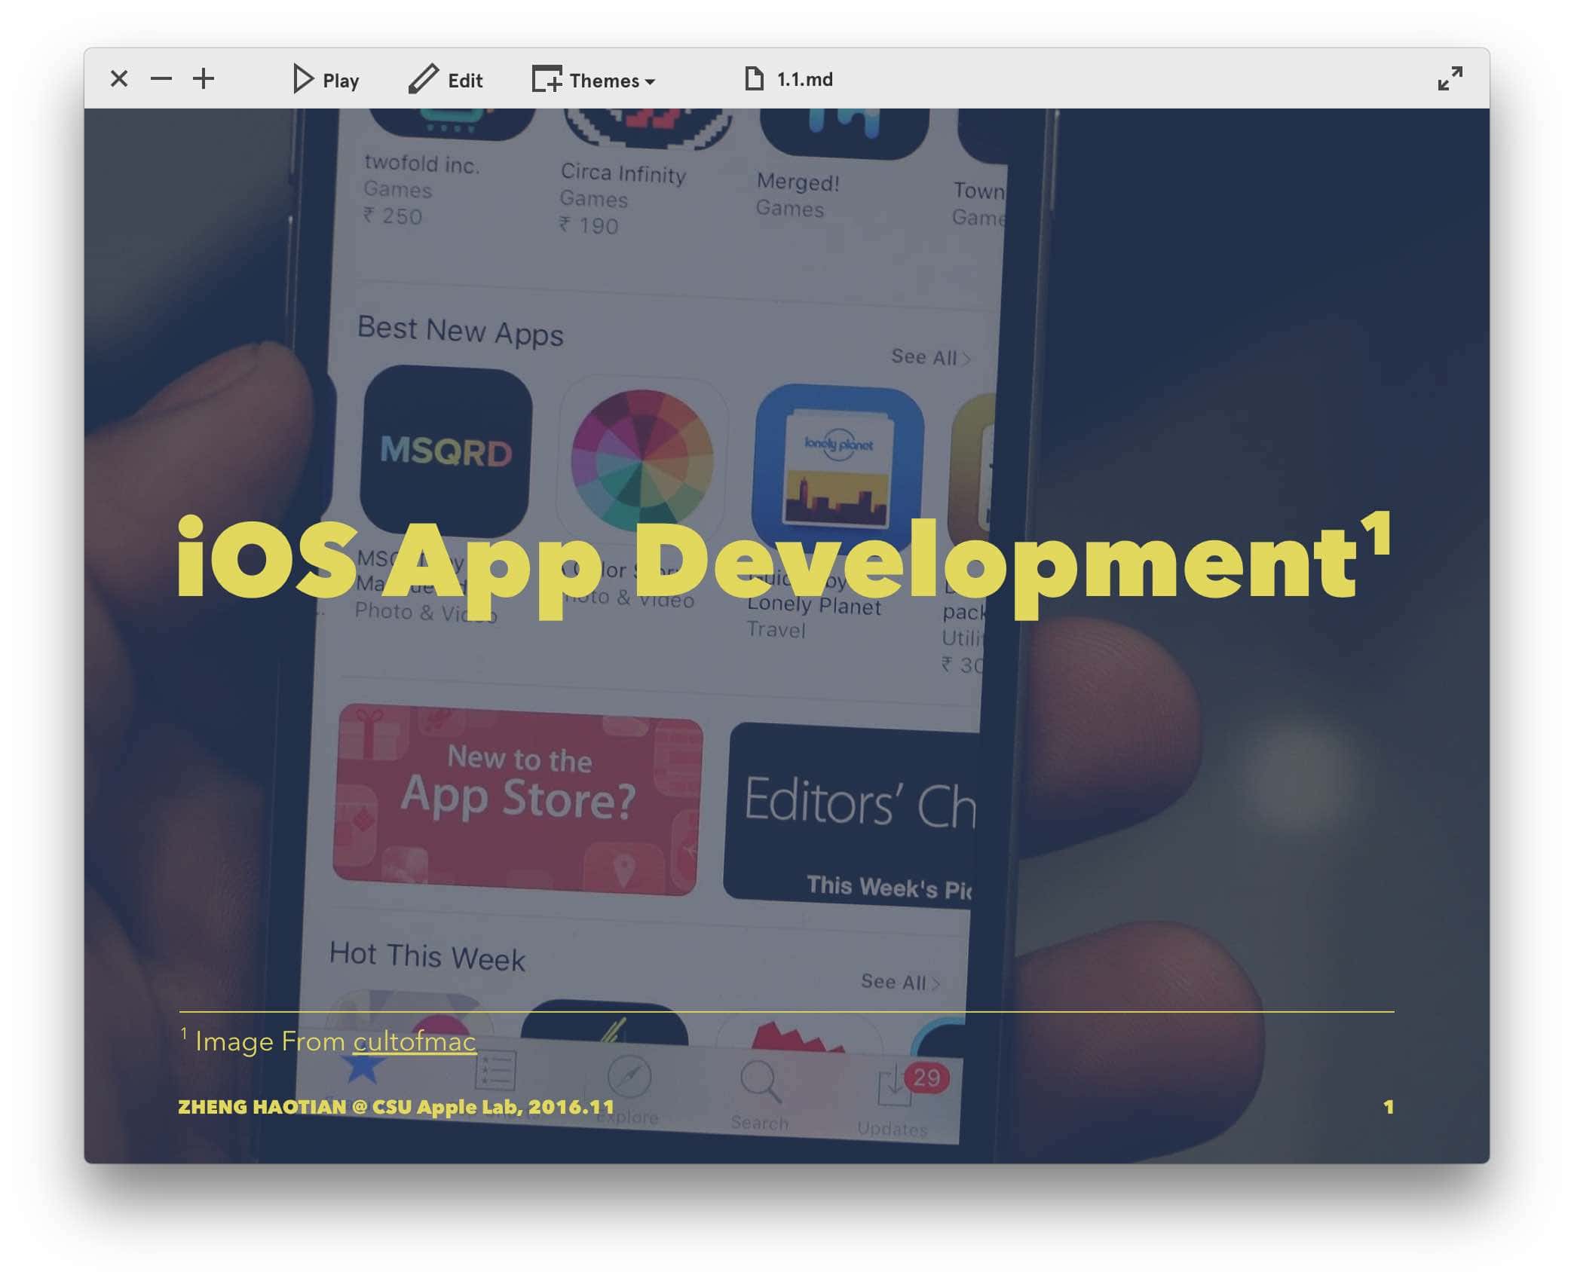Click the minus zoom-out button

point(161,79)
